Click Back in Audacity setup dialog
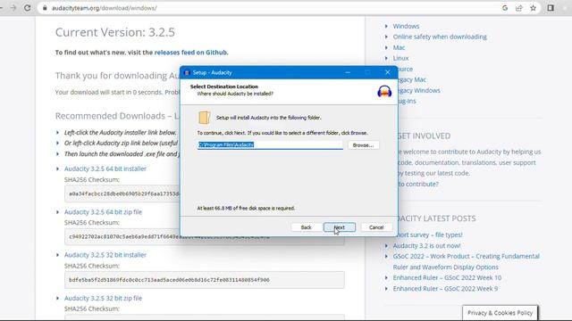572x321 pixels. pyautogui.click(x=306, y=227)
